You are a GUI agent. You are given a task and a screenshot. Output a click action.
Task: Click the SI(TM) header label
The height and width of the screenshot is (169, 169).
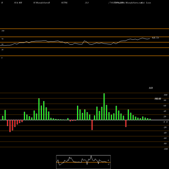coord(64,3)
